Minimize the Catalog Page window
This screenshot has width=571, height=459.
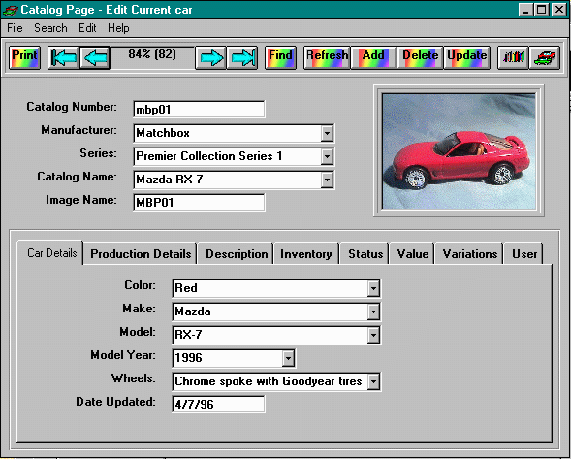(x=525, y=10)
